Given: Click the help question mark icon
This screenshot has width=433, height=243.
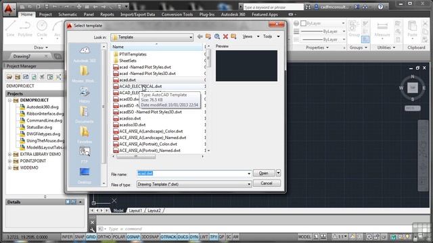Looking at the screenshot, I should (x=380, y=7).
